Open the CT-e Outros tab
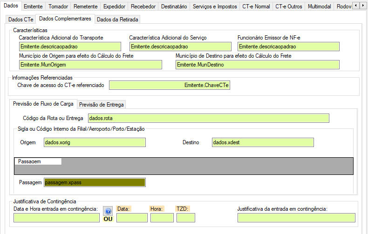The width and height of the screenshot is (368, 234). click(x=289, y=7)
